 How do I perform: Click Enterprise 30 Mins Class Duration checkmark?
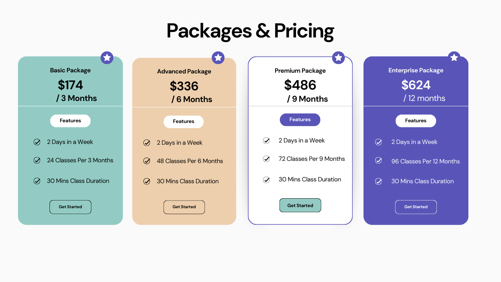(379, 181)
